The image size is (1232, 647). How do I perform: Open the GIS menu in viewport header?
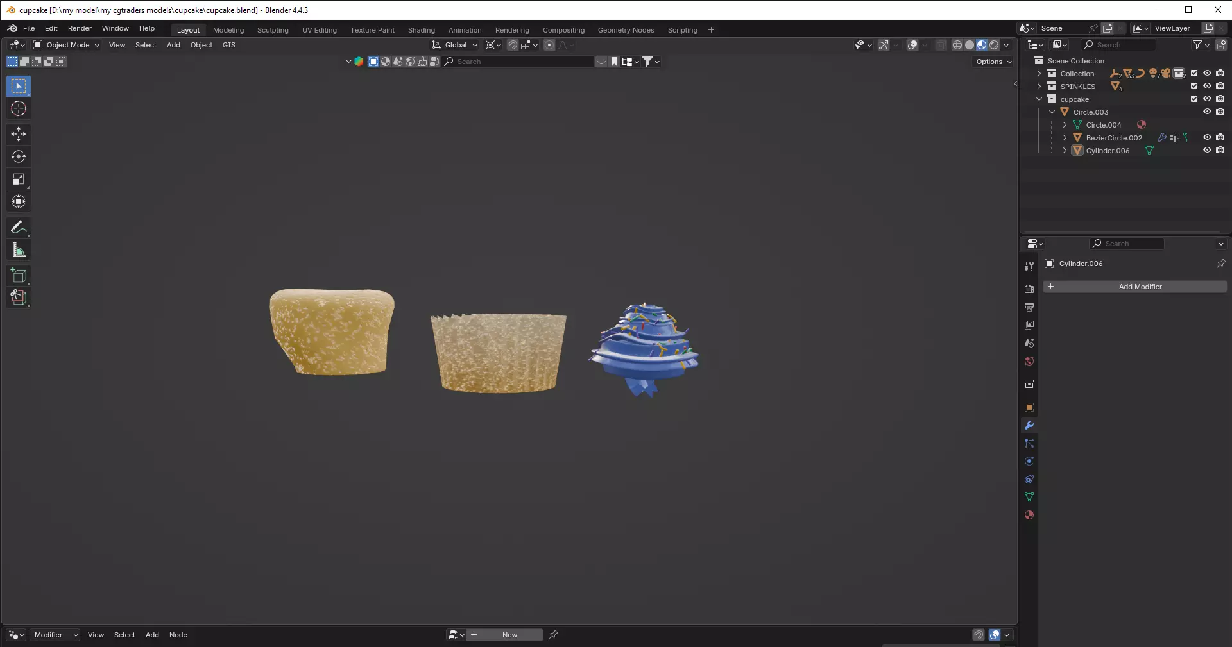[x=229, y=45]
